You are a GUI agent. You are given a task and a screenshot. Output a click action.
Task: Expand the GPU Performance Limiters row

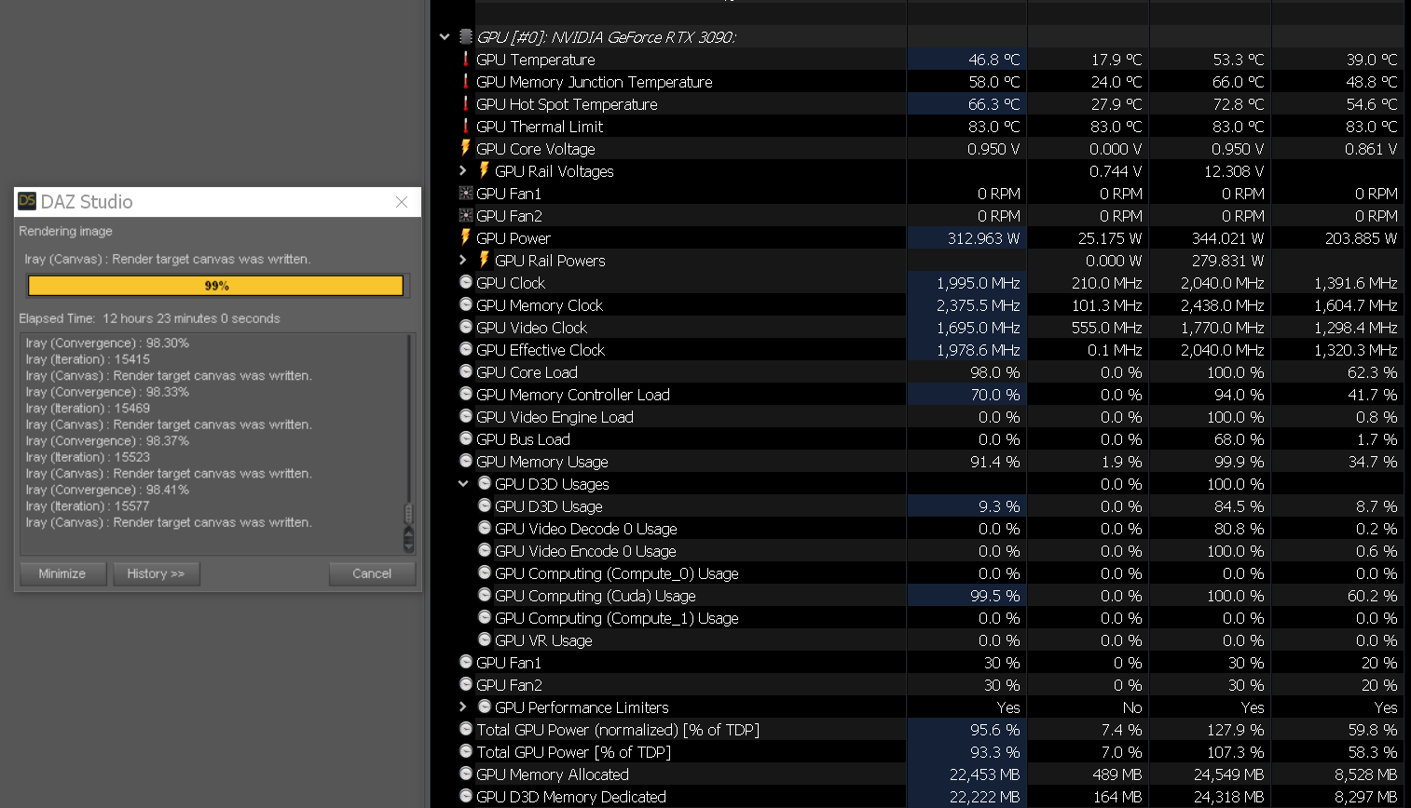click(463, 707)
